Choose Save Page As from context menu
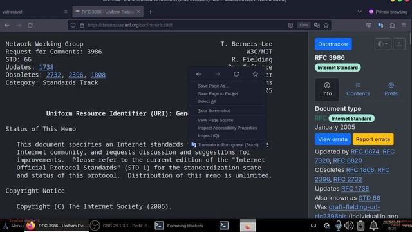 (227, 86)
